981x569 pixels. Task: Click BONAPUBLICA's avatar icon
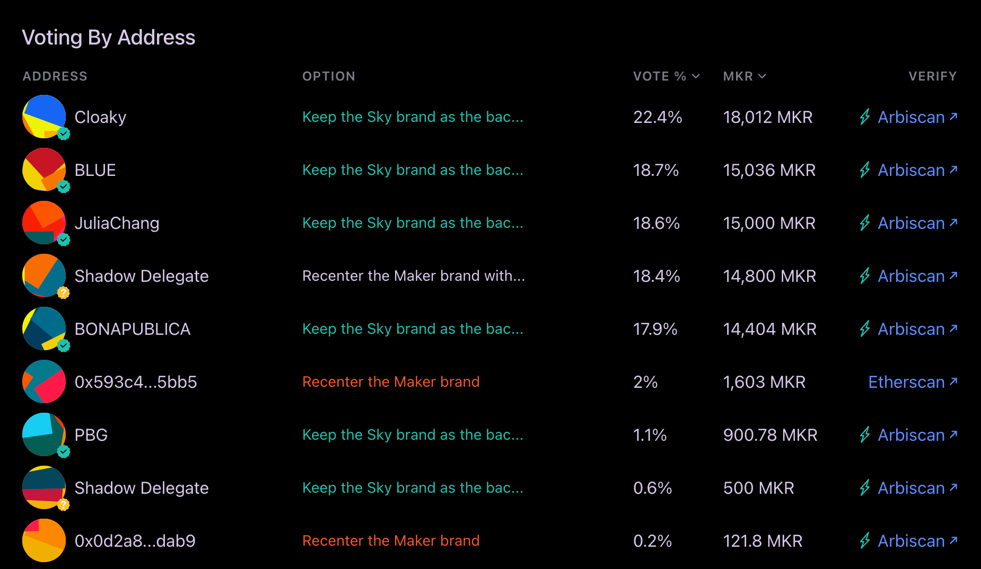pos(44,328)
